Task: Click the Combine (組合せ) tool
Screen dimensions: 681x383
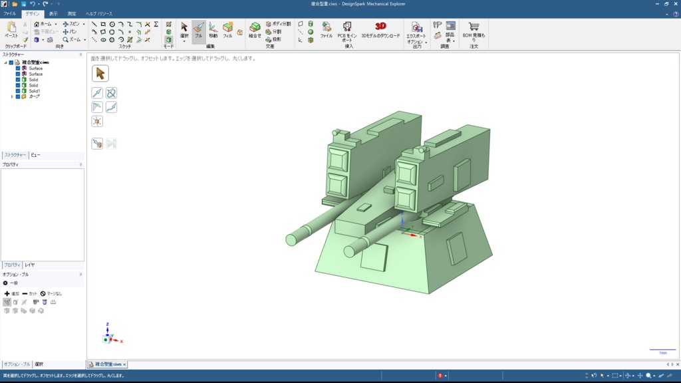Action: pos(255,30)
